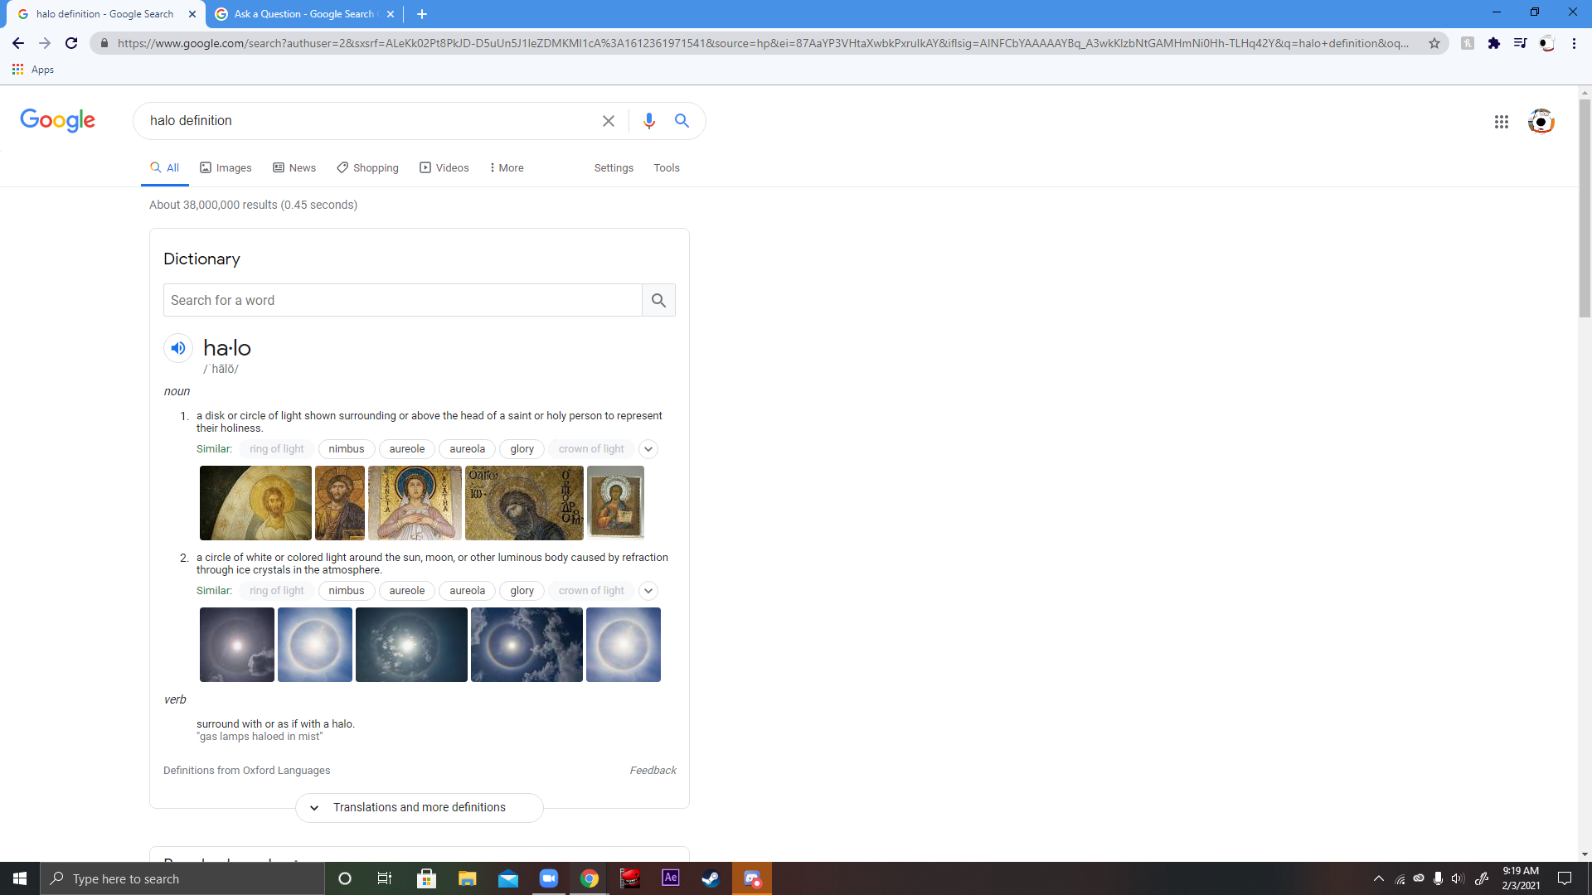Screen dimensions: 1592x895
Task: Clear the search box with X icon
Action: click(x=608, y=121)
